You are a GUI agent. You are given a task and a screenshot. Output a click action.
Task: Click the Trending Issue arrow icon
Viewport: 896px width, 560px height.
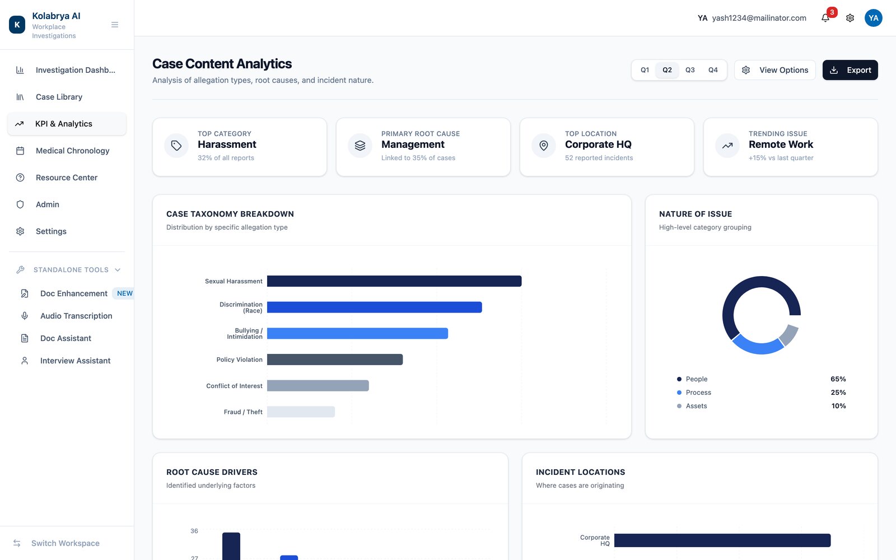tap(727, 146)
